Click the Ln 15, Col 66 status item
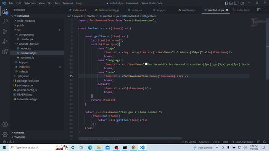269x151 pixels. (189, 142)
